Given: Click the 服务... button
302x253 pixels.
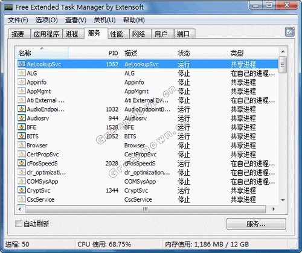Looking at the screenshot, I should tap(256, 223).
